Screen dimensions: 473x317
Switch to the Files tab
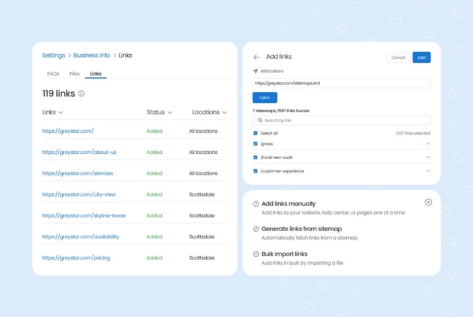74,73
